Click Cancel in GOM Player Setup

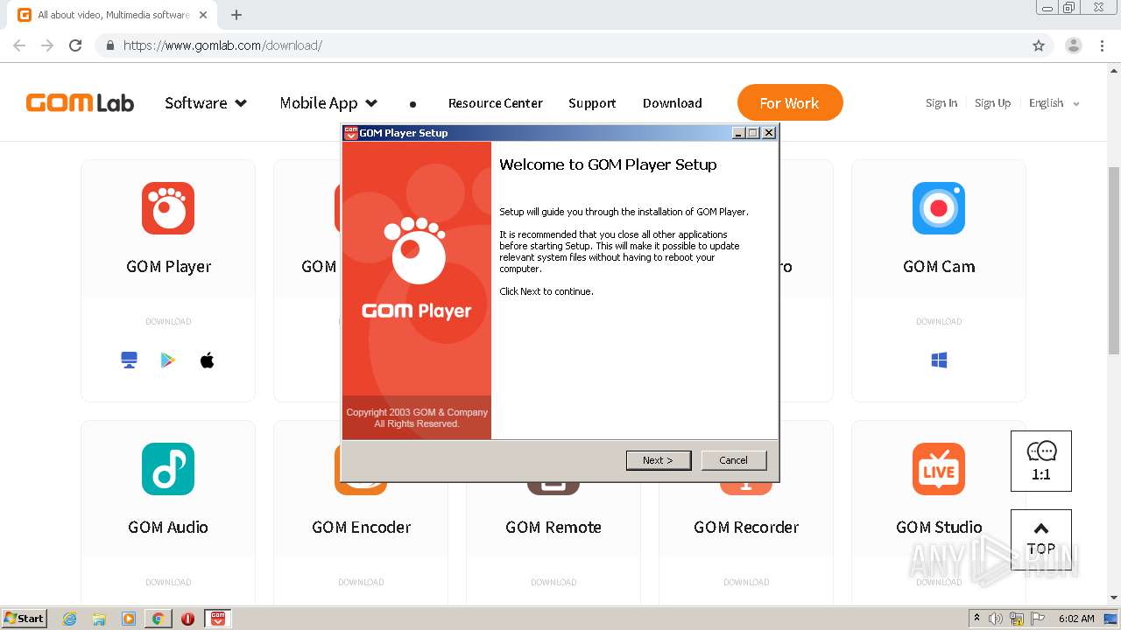point(734,460)
